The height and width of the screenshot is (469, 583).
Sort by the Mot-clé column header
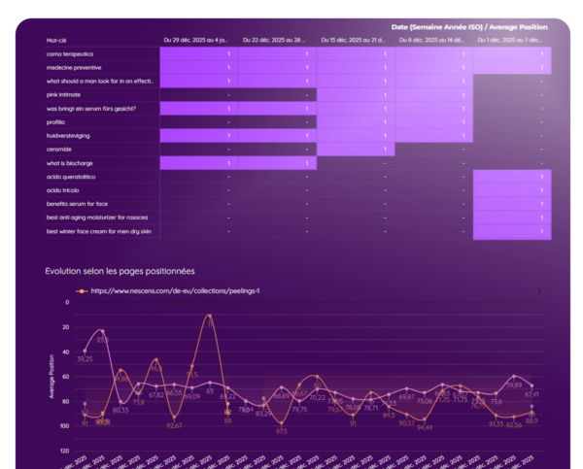(x=57, y=41)
